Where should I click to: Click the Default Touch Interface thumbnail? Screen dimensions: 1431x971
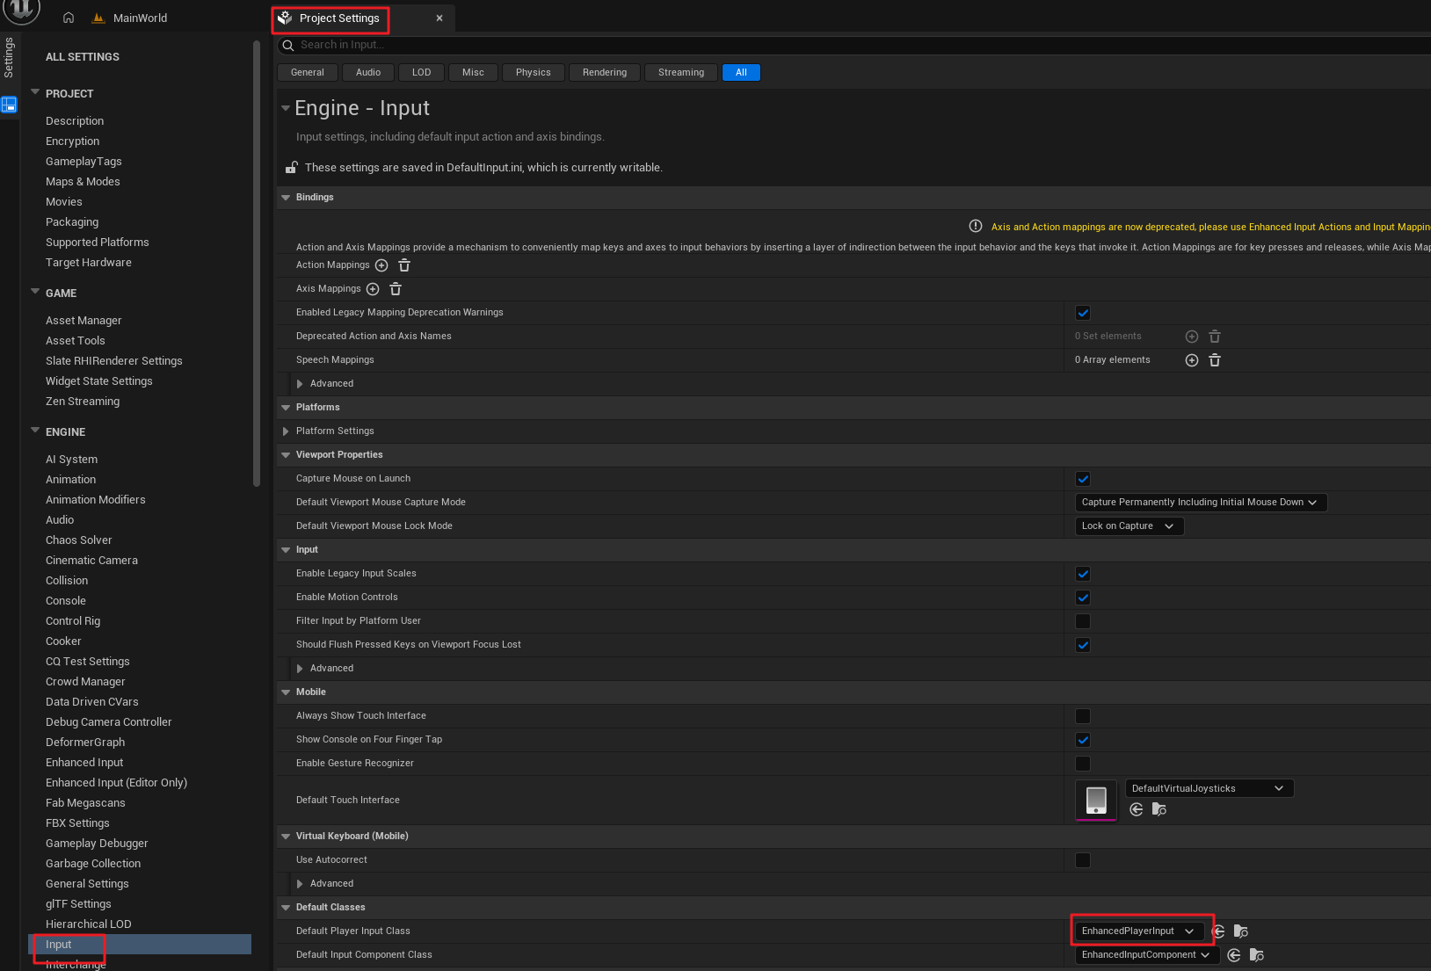click(1096, 800)
